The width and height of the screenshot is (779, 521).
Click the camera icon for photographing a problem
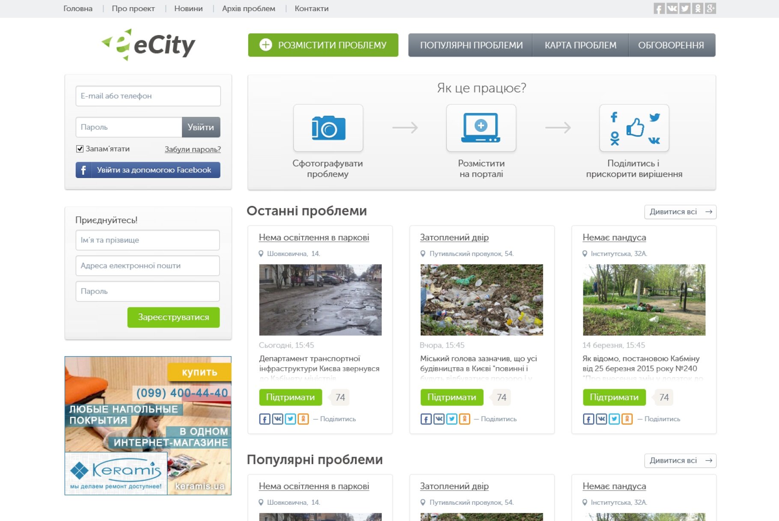(328, 128)
